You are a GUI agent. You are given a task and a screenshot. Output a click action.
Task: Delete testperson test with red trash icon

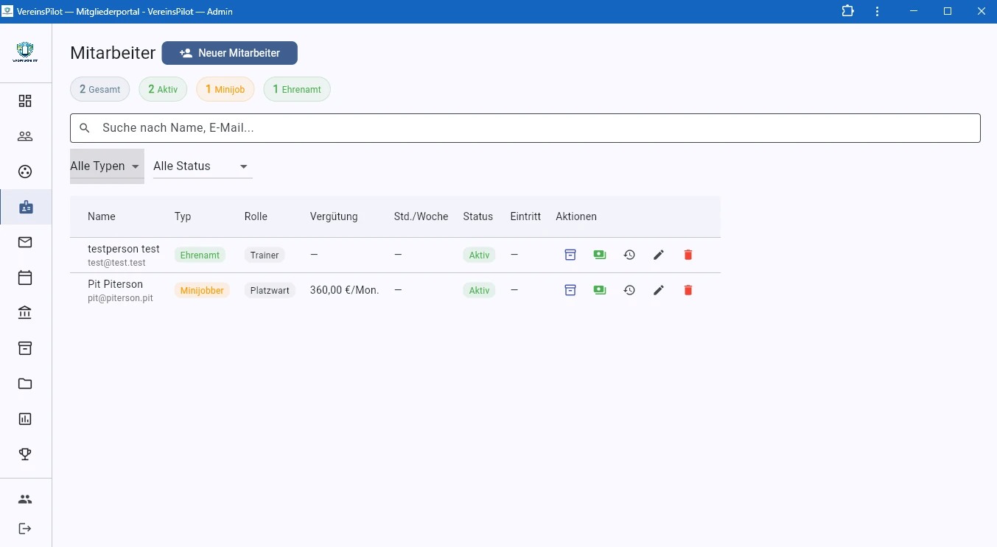point(688,255)
